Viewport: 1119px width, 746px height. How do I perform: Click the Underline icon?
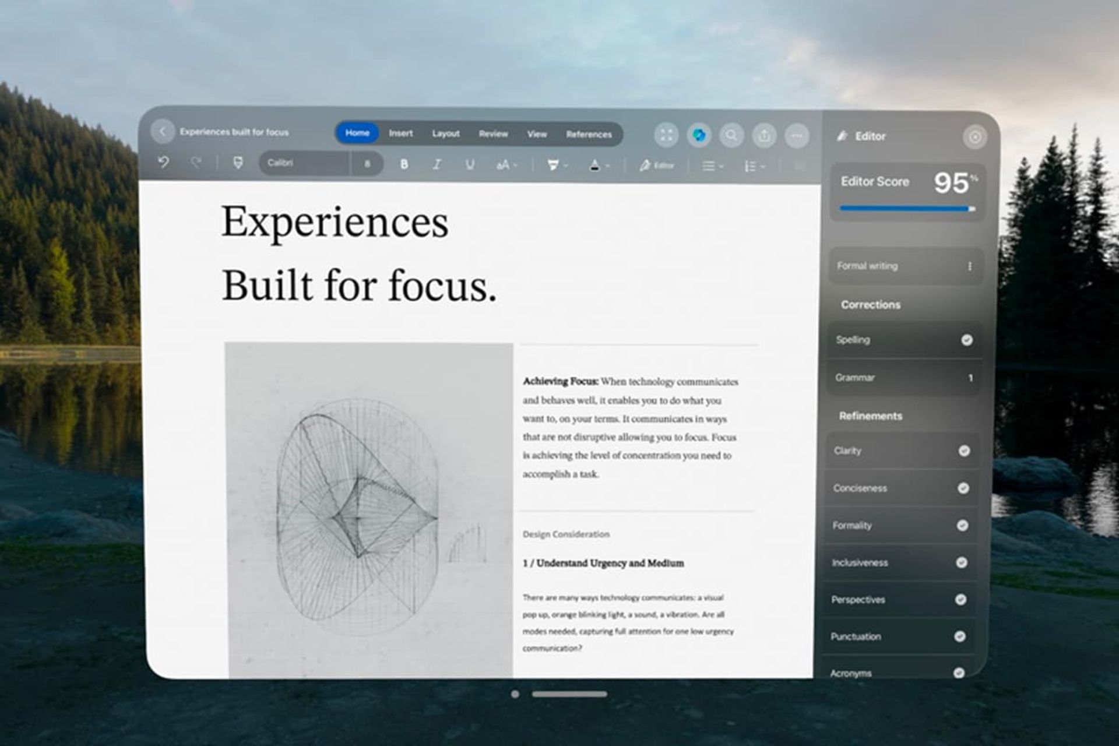tap(470, 165)
